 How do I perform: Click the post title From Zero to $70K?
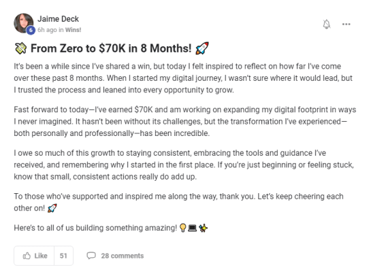pos(111,48)
